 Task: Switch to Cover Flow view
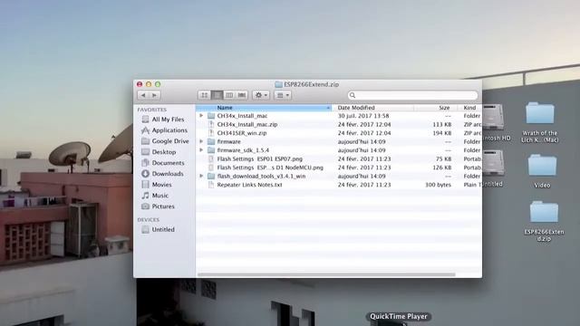pos(242,95)
